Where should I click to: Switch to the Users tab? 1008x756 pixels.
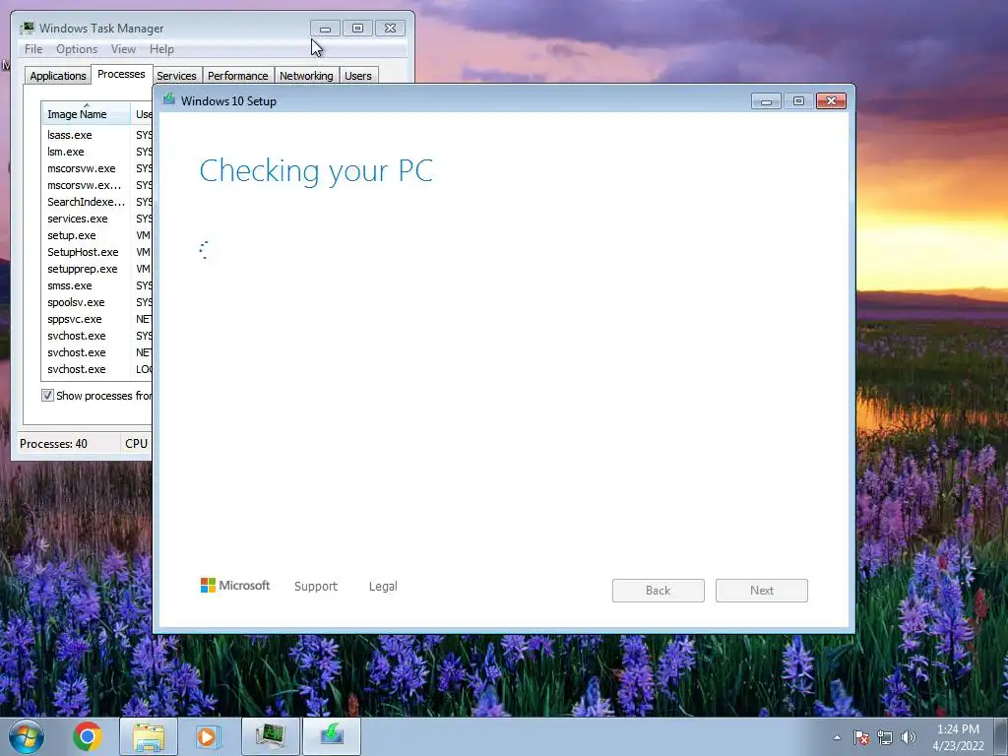tap(358, 76)
